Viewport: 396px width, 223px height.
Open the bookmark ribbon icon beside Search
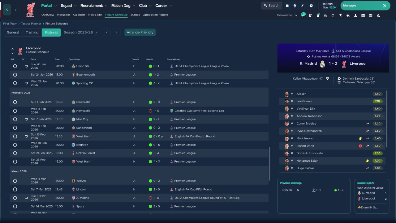coord(287,6)
